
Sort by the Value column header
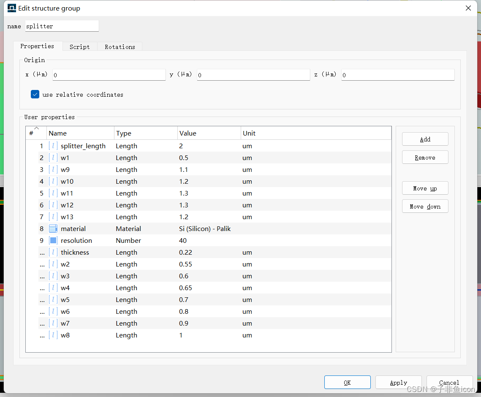pos(209,133)
